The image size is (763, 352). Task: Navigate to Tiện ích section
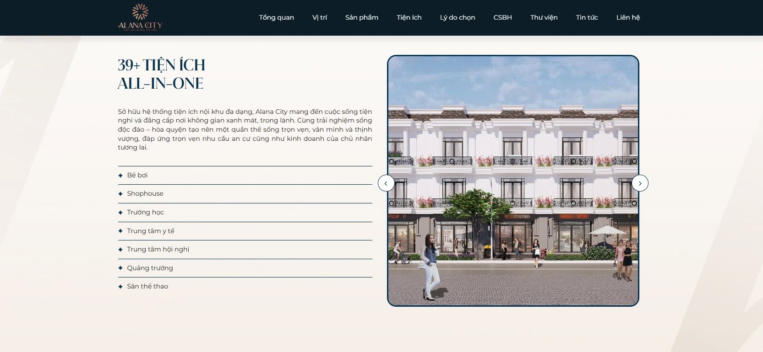click(409, 17)
